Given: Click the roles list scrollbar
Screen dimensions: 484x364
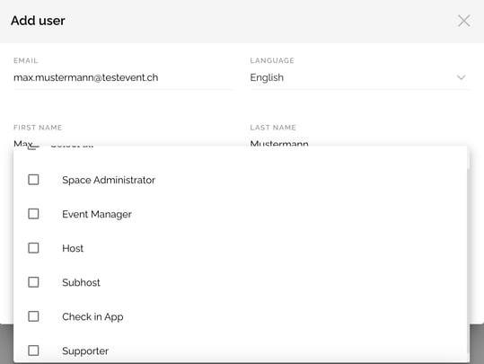Looking at the screenshot, I should pos(468,158).
